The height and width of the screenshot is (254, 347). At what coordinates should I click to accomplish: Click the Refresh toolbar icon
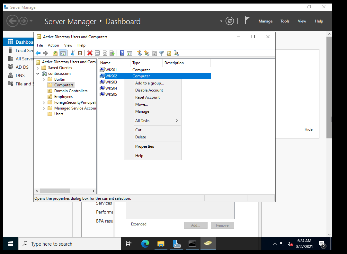(105, 53)
